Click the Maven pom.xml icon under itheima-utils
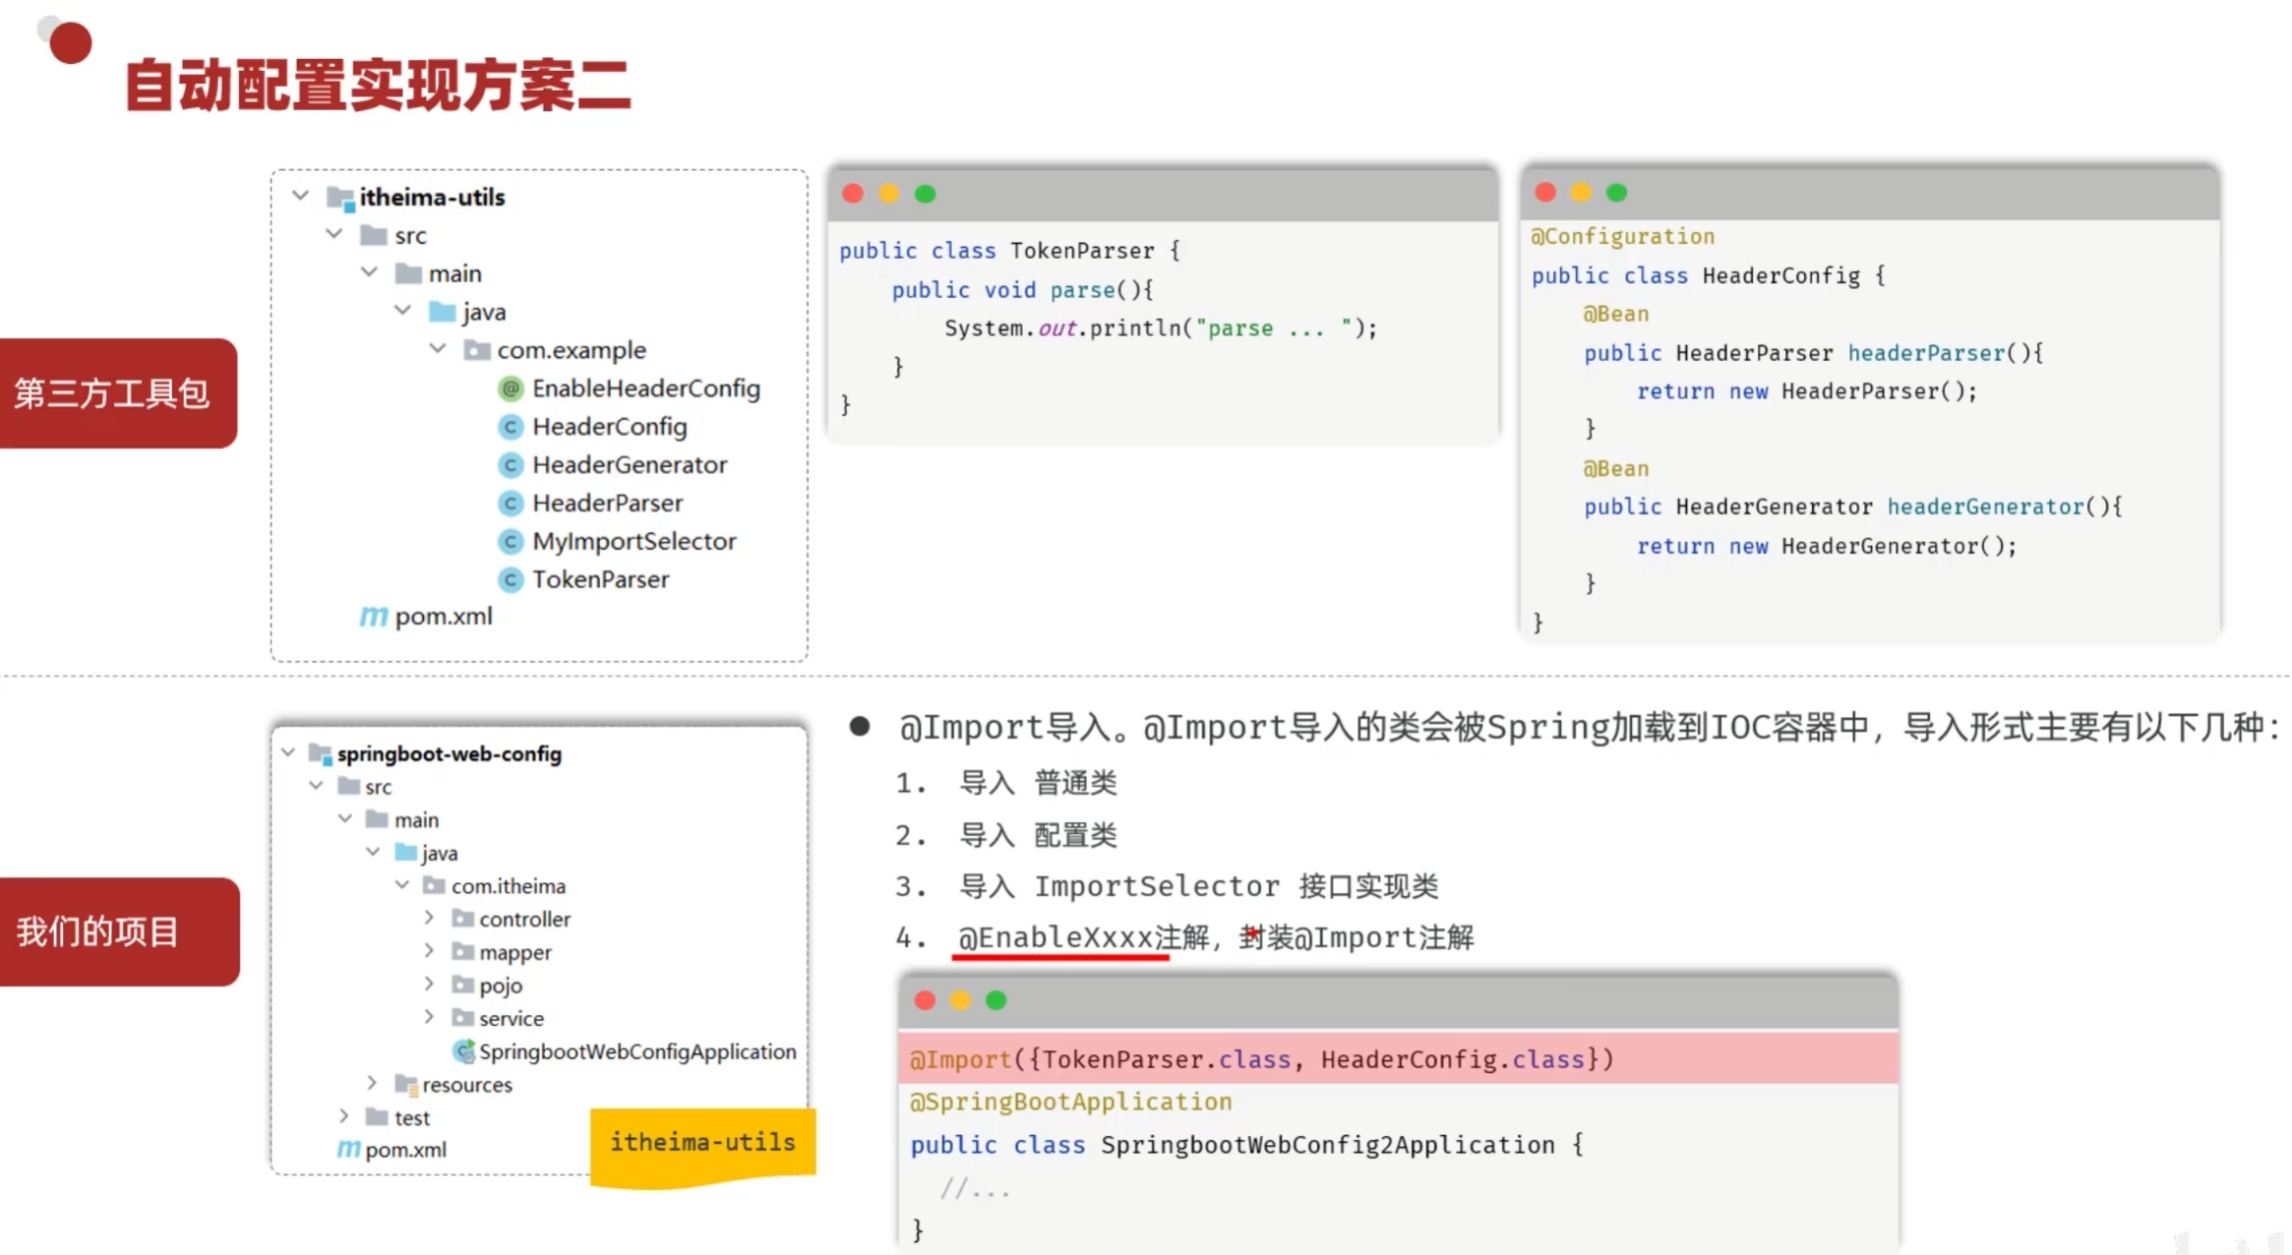The width and height of the screenshot is (2292, 1255). (373, 617)
